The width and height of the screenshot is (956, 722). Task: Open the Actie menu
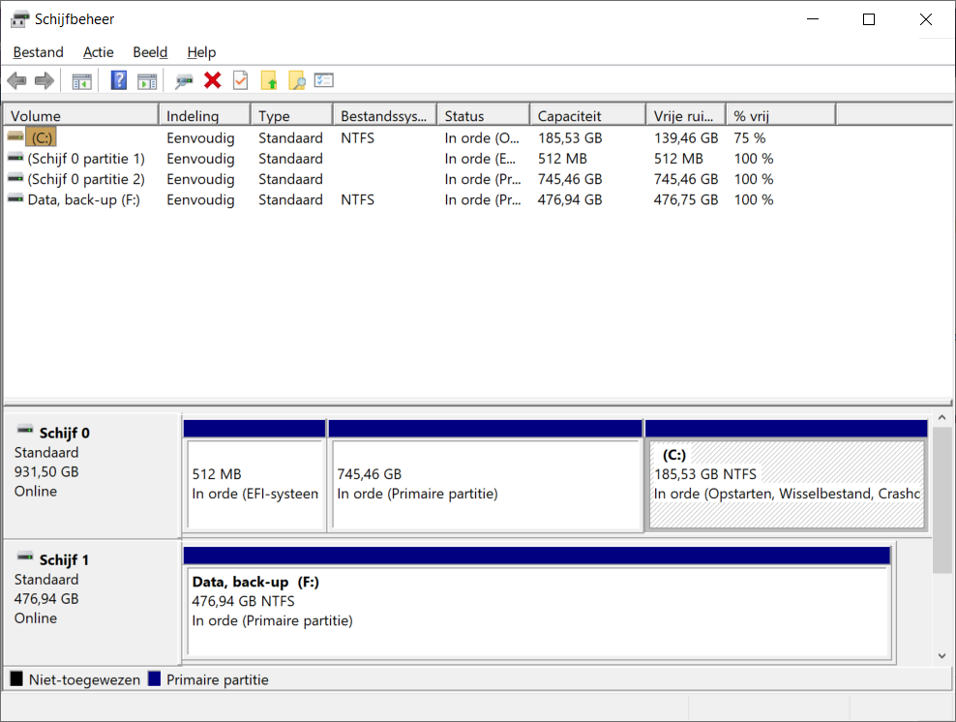(99, 52)
